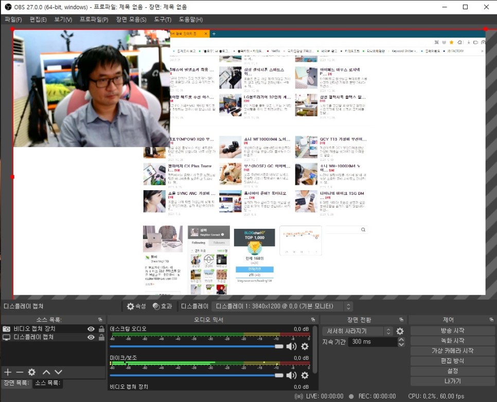Toggle lock on 디스플레이 캡쳐 source
Image resolution: width=497 pixels, height=402 pixels.
tap(101, 337)
